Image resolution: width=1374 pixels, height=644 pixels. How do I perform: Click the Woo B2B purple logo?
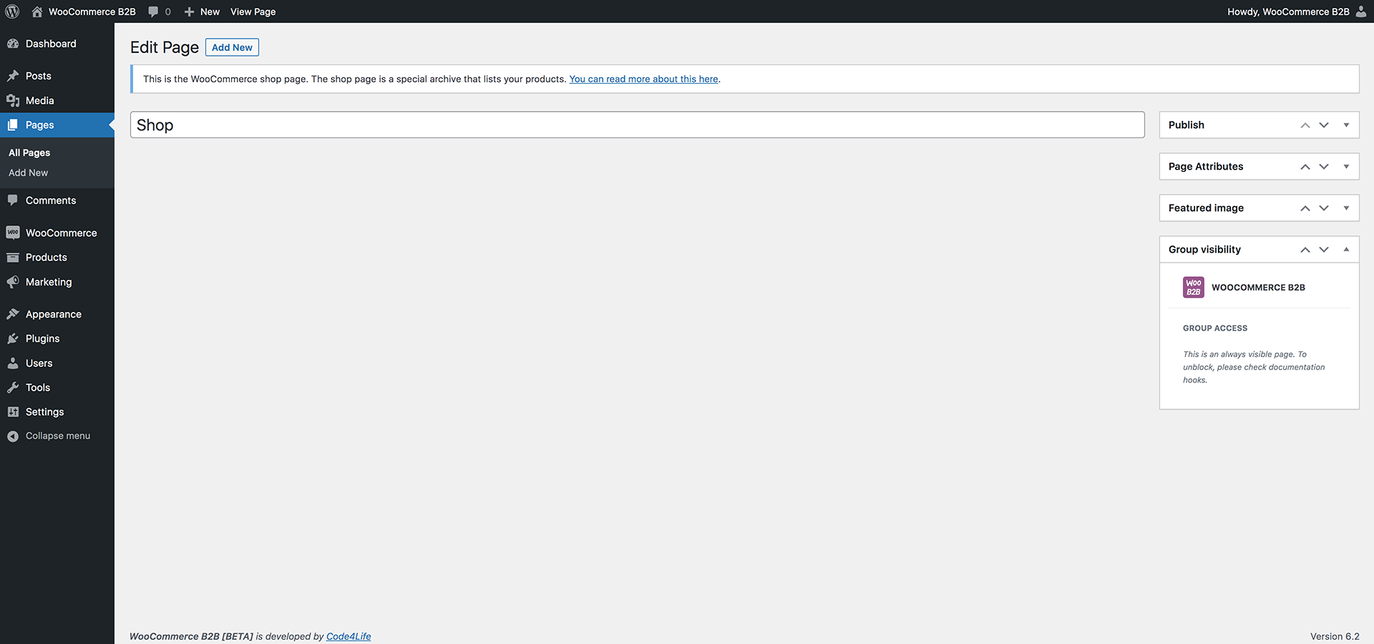pos(1194,287)
